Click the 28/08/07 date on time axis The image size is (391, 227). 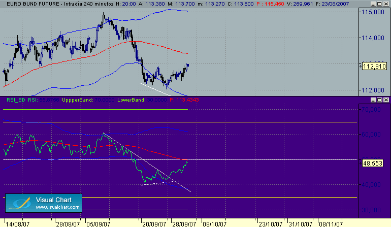tap(68, 224)
